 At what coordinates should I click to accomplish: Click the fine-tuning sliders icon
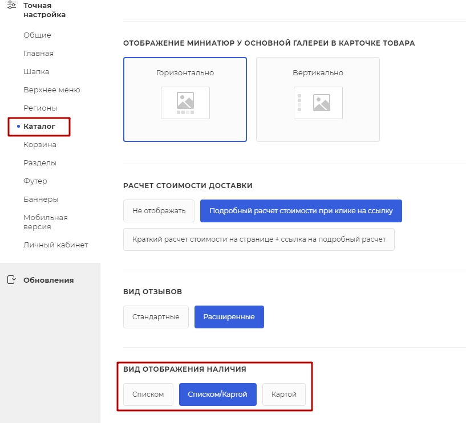click(x=11, y=5)
